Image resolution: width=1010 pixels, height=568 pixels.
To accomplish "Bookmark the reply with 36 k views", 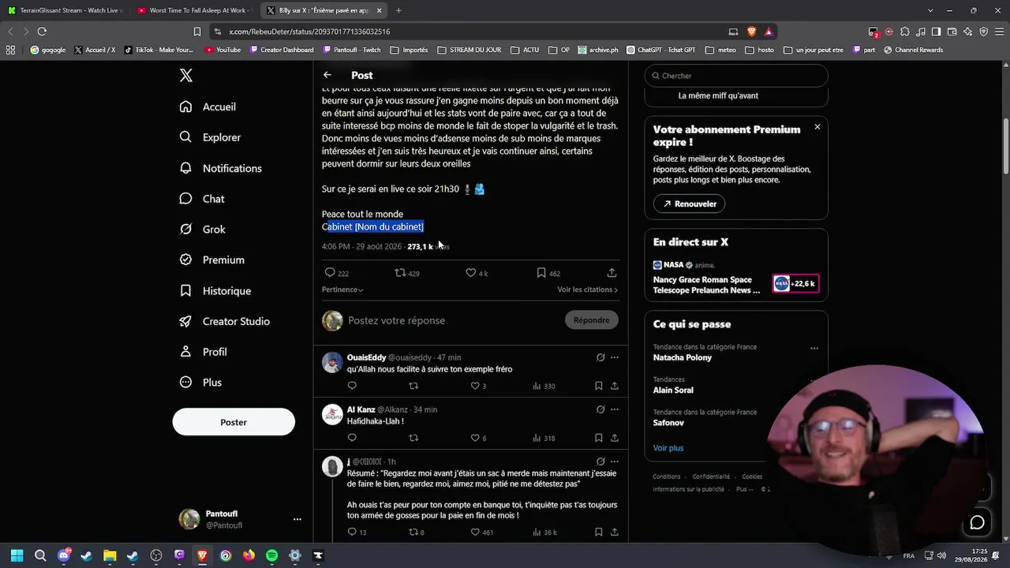I will coord(599,532).
